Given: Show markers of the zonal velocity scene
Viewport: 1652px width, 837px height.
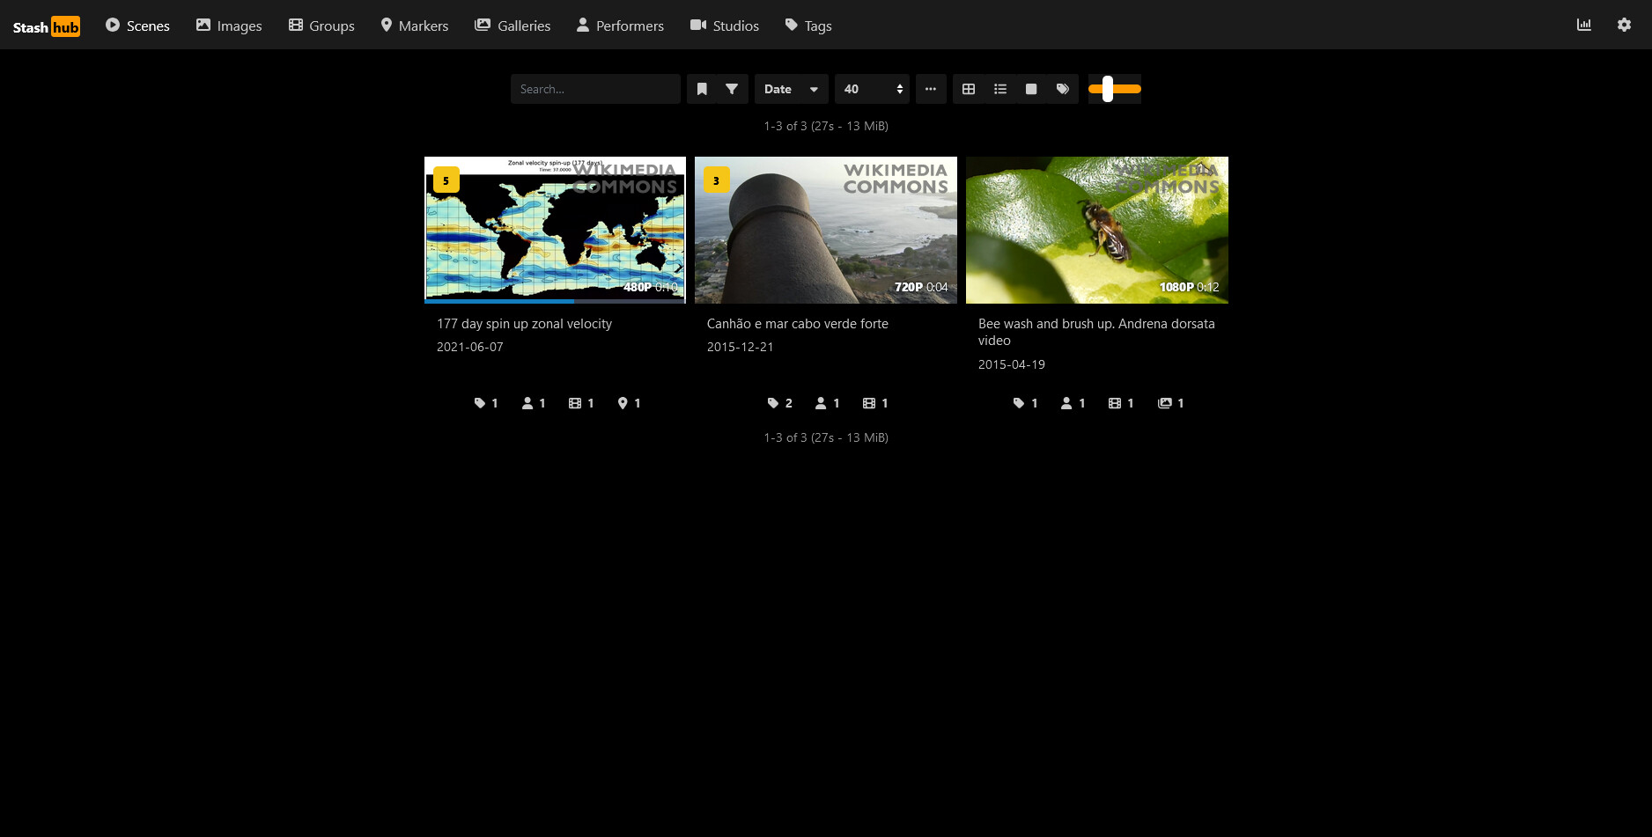Looking at the screenshot, I should pyautogui.click(x=629, y=403).
